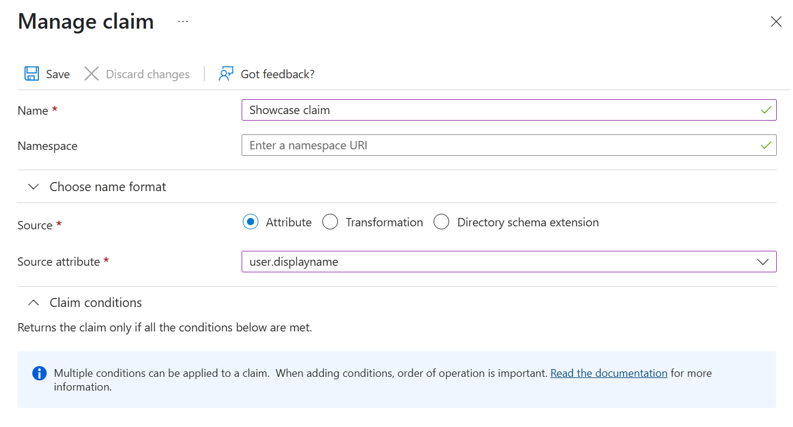Expand the Choose name format section

point(35,187)
